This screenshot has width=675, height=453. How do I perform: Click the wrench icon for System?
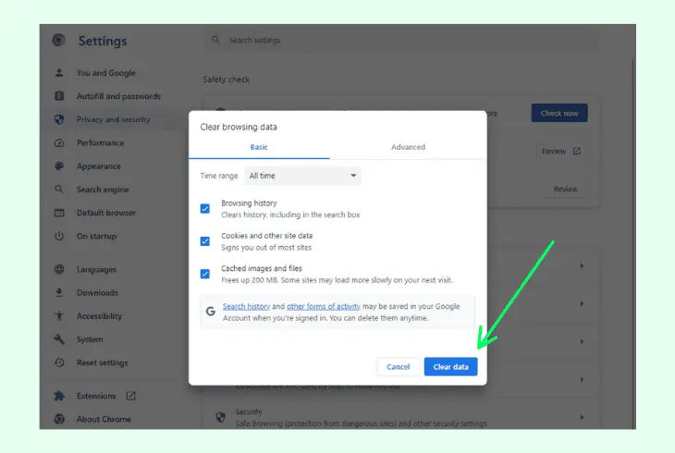tap(59, 339)
